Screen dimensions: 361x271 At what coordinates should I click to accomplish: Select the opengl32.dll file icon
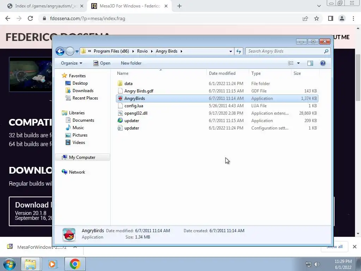point(120,113)
